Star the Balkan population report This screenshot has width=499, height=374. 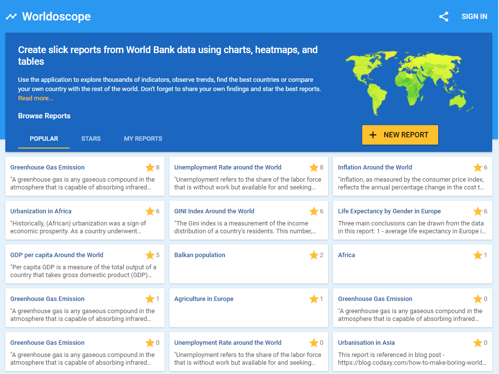(x=314, y=255)
